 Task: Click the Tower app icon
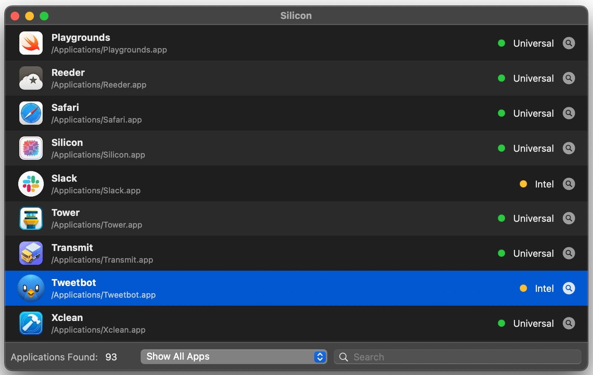click(x=31, y=218)
